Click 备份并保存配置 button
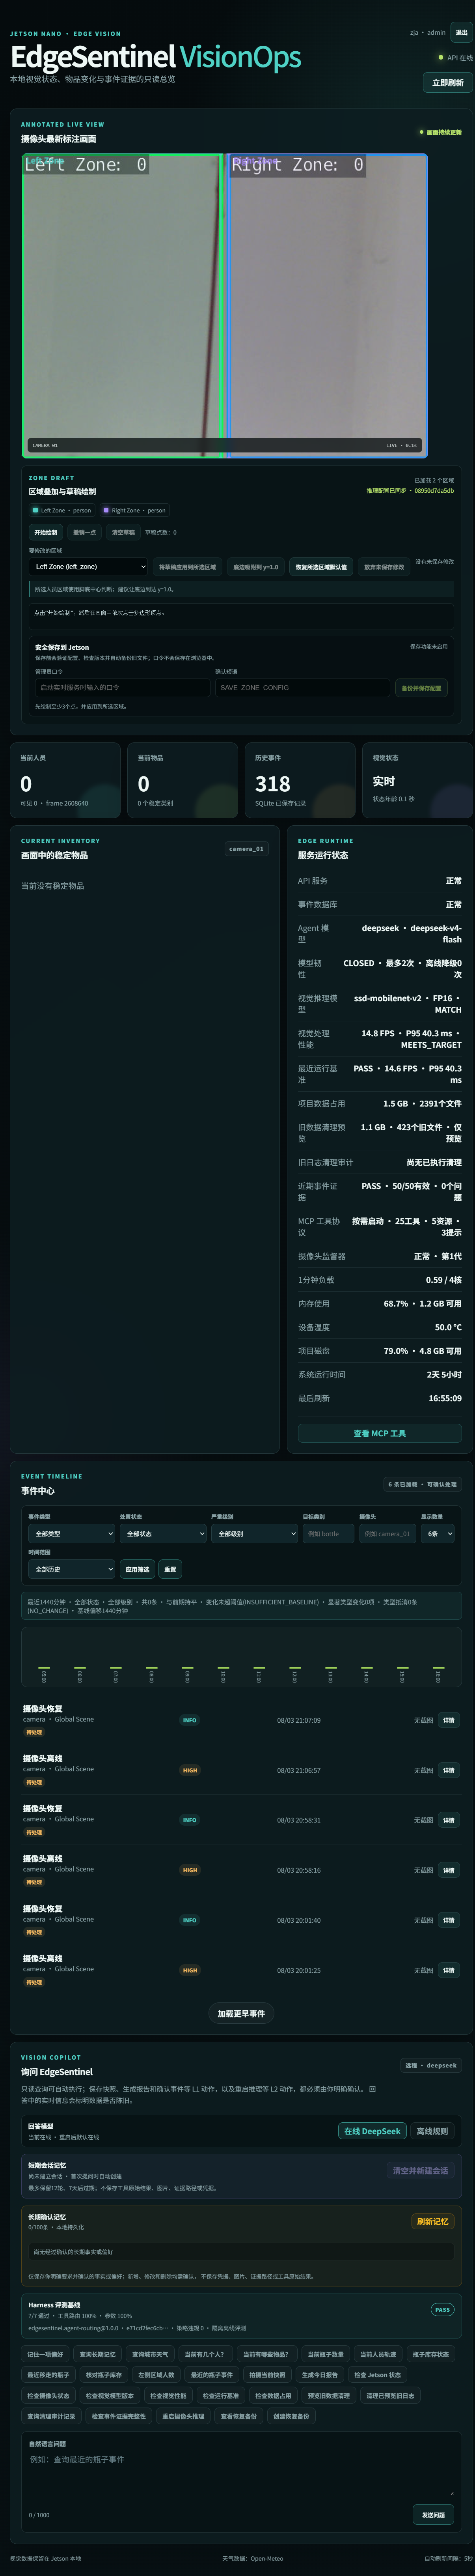The height and width of the screenshot is (2576, 475). click(x=421, y=688)
